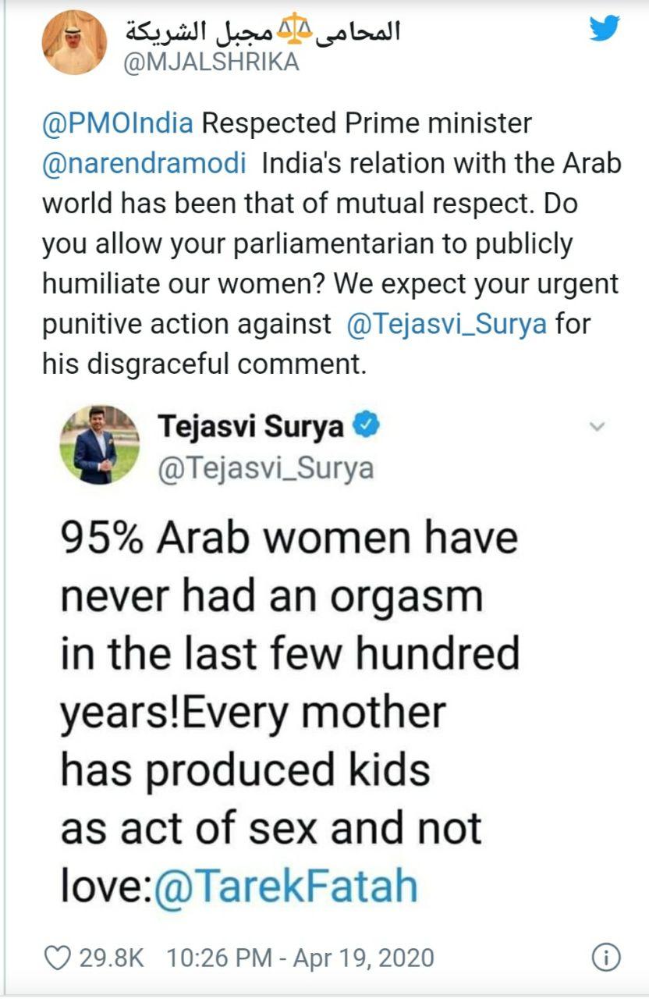This screenshot has width=649, height=999.
Task: Open the info icon beside the timestamp
Action: [x=605, y=958]
